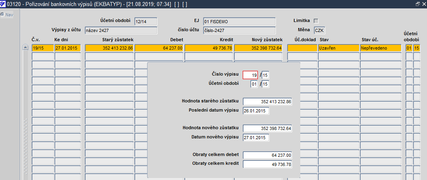
Task: Click the Účetní období cell '01' in first row
Action: pos(409,48)
